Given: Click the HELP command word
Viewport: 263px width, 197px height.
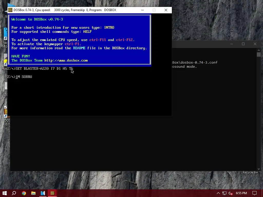Looking at the screenshot, I should click(x=87, y=32).
